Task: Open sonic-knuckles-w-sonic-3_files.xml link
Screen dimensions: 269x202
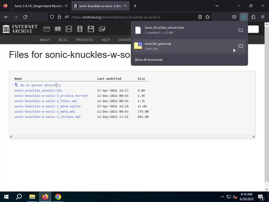Action: click(46, 101)
